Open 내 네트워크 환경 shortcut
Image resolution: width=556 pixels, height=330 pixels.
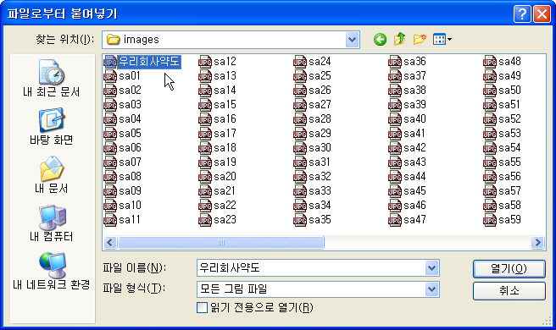point(52,272)
